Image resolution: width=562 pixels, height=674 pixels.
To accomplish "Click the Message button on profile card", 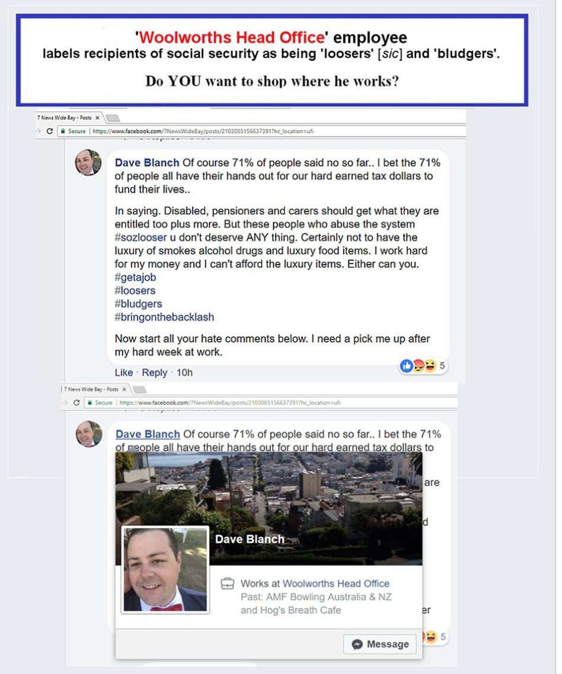I will (x=379, y=644).
